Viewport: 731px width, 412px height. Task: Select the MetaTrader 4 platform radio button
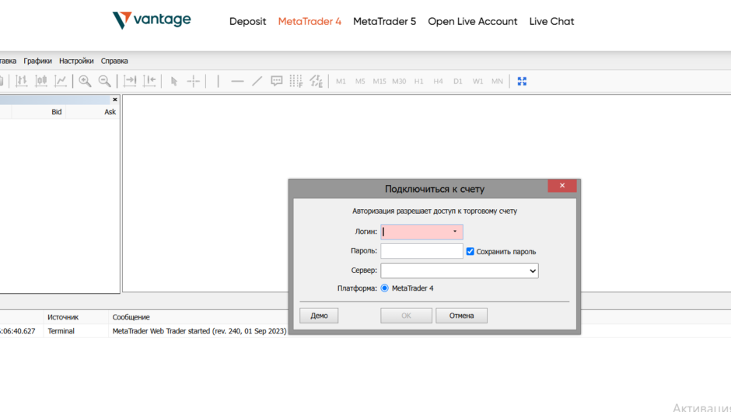point(385,288)
